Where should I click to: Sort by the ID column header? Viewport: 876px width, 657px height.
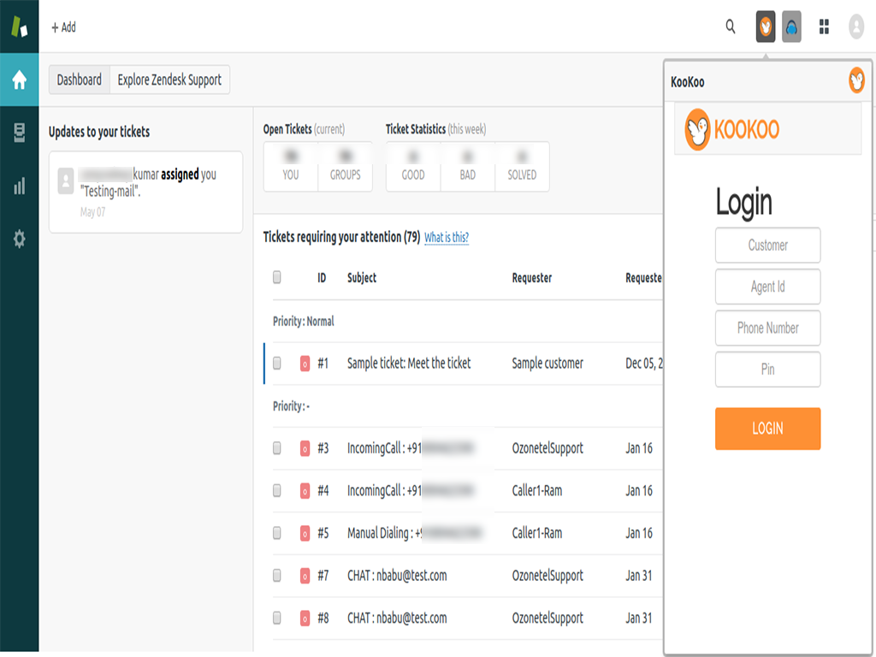[322, 278]
